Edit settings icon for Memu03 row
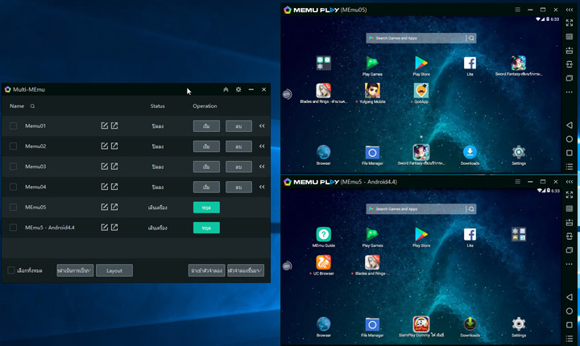This screenshot has height=346, width=580. 105,167
